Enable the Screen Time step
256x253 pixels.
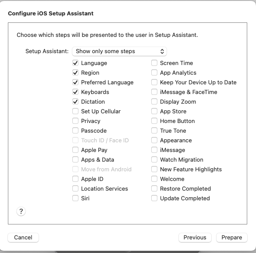coord(154,63)
